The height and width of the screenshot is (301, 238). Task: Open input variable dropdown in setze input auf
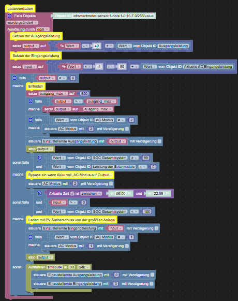click(x=29, y=67)
